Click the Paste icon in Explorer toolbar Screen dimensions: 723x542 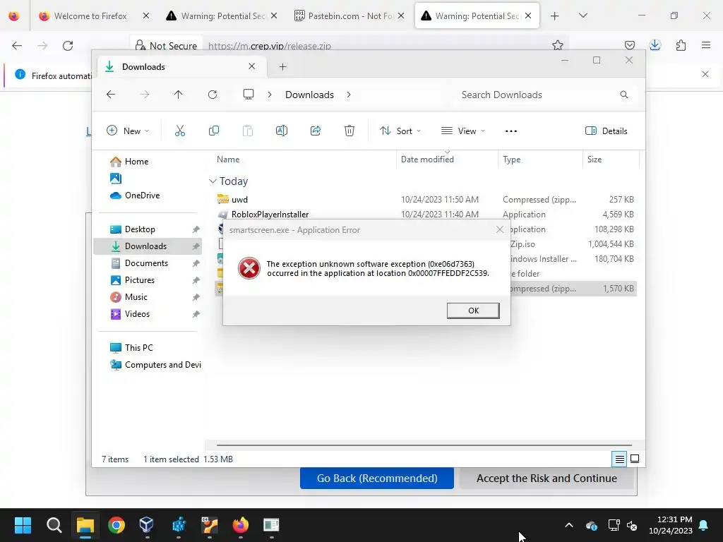point(248,131)
